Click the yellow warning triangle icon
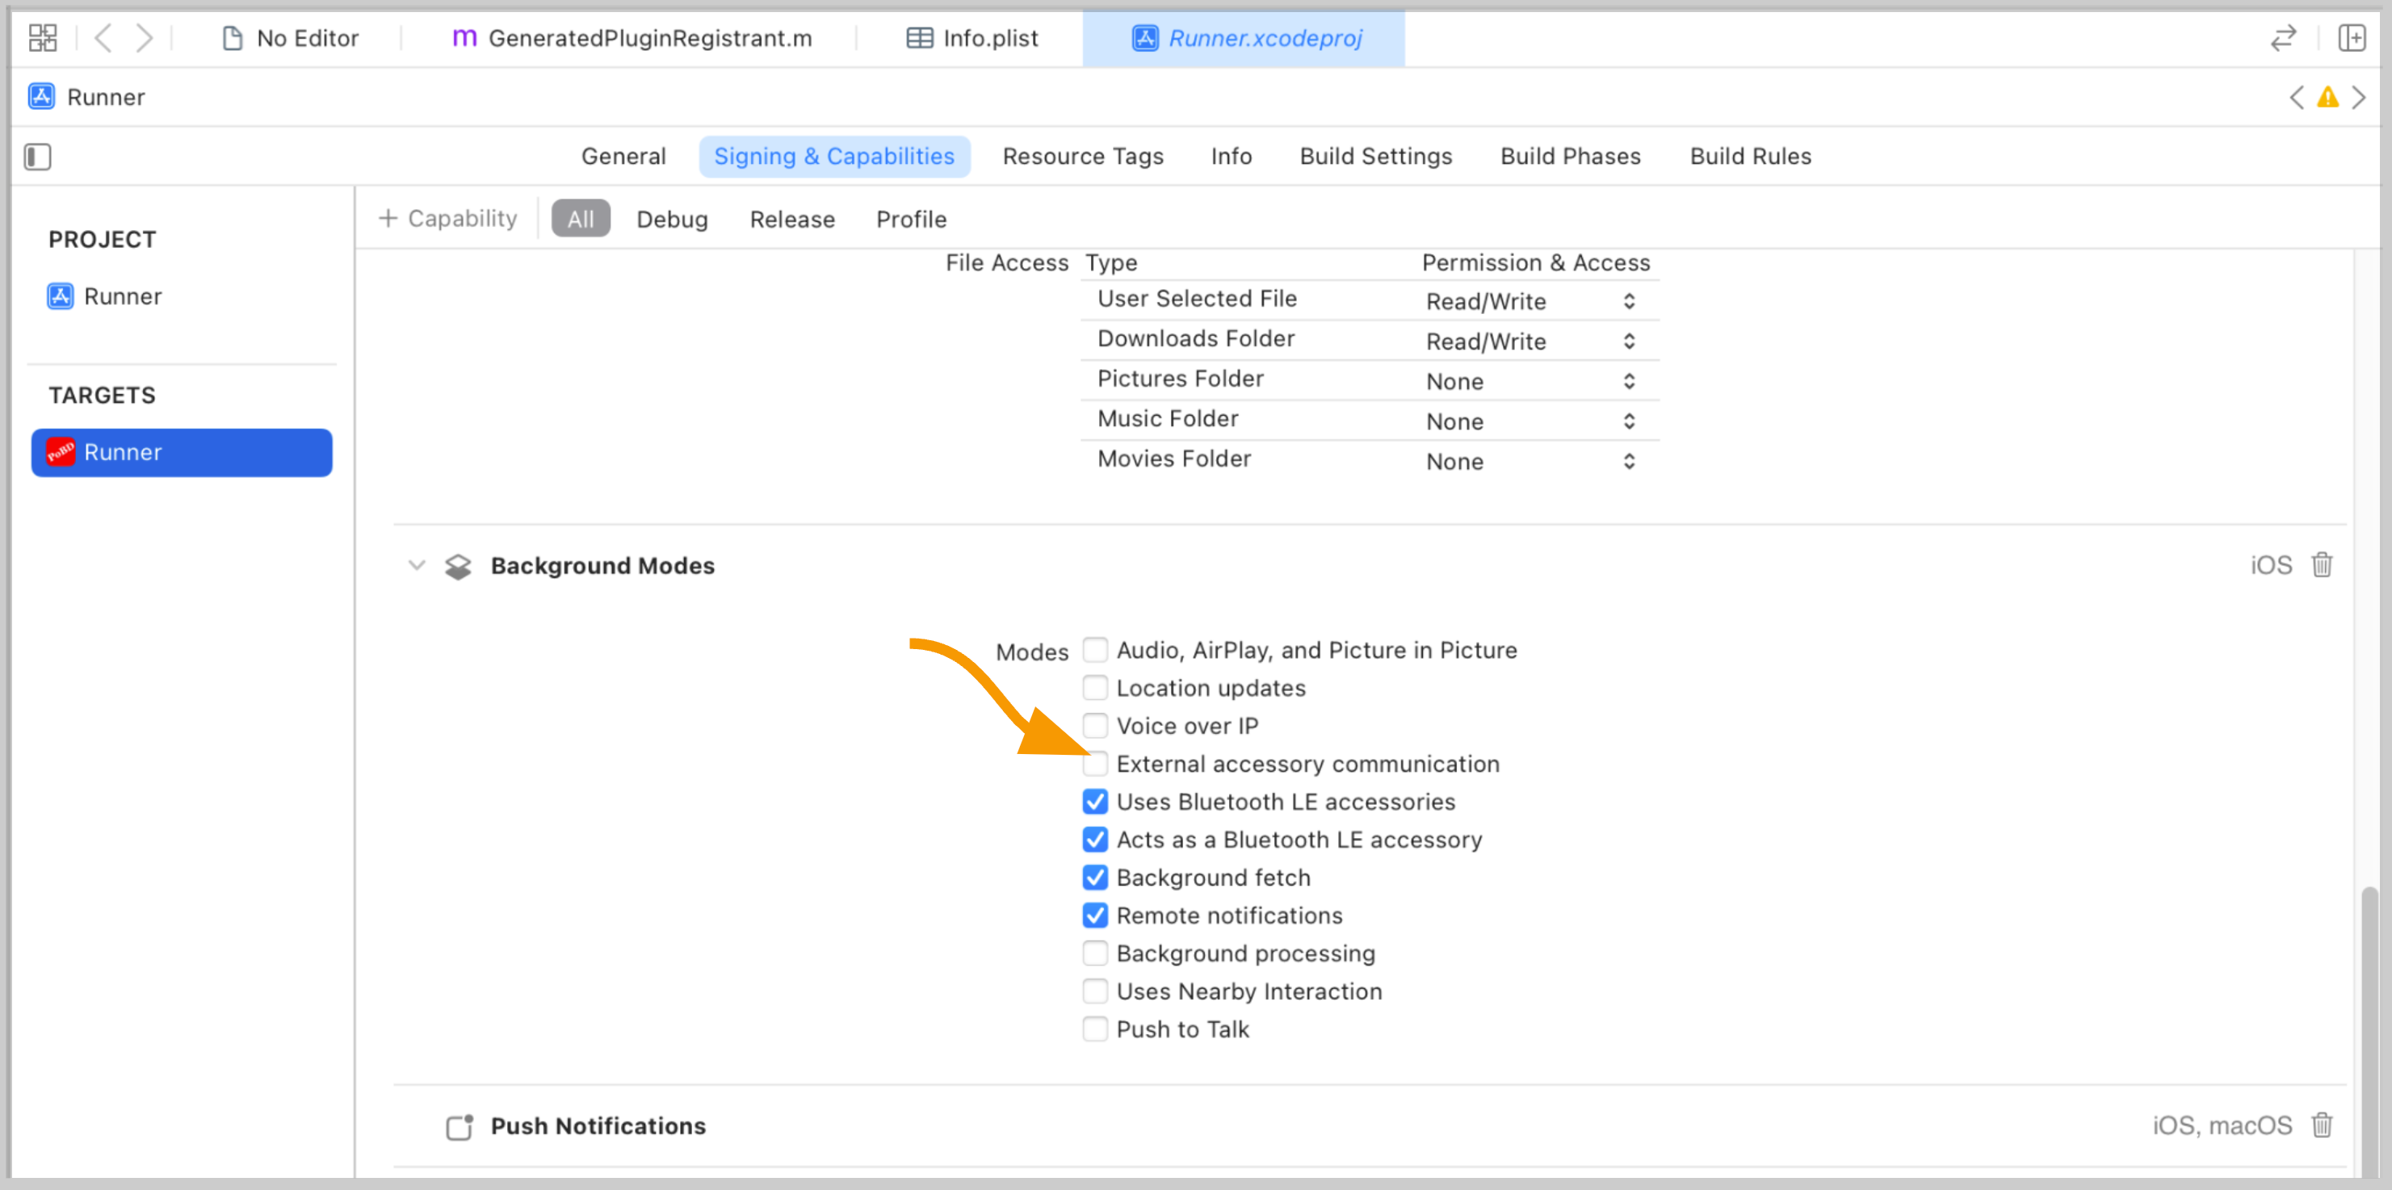This screenshot has height=1190, width=2392. [x=2327, y=98]
